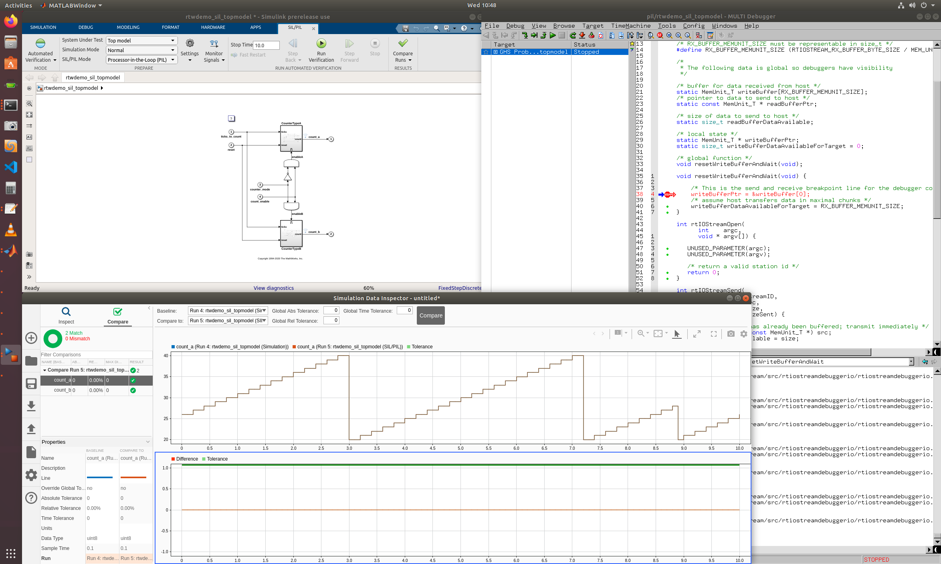
Task: Click the Filter Comparisons field
Action: pyautogui.click(x=96, y=354)
